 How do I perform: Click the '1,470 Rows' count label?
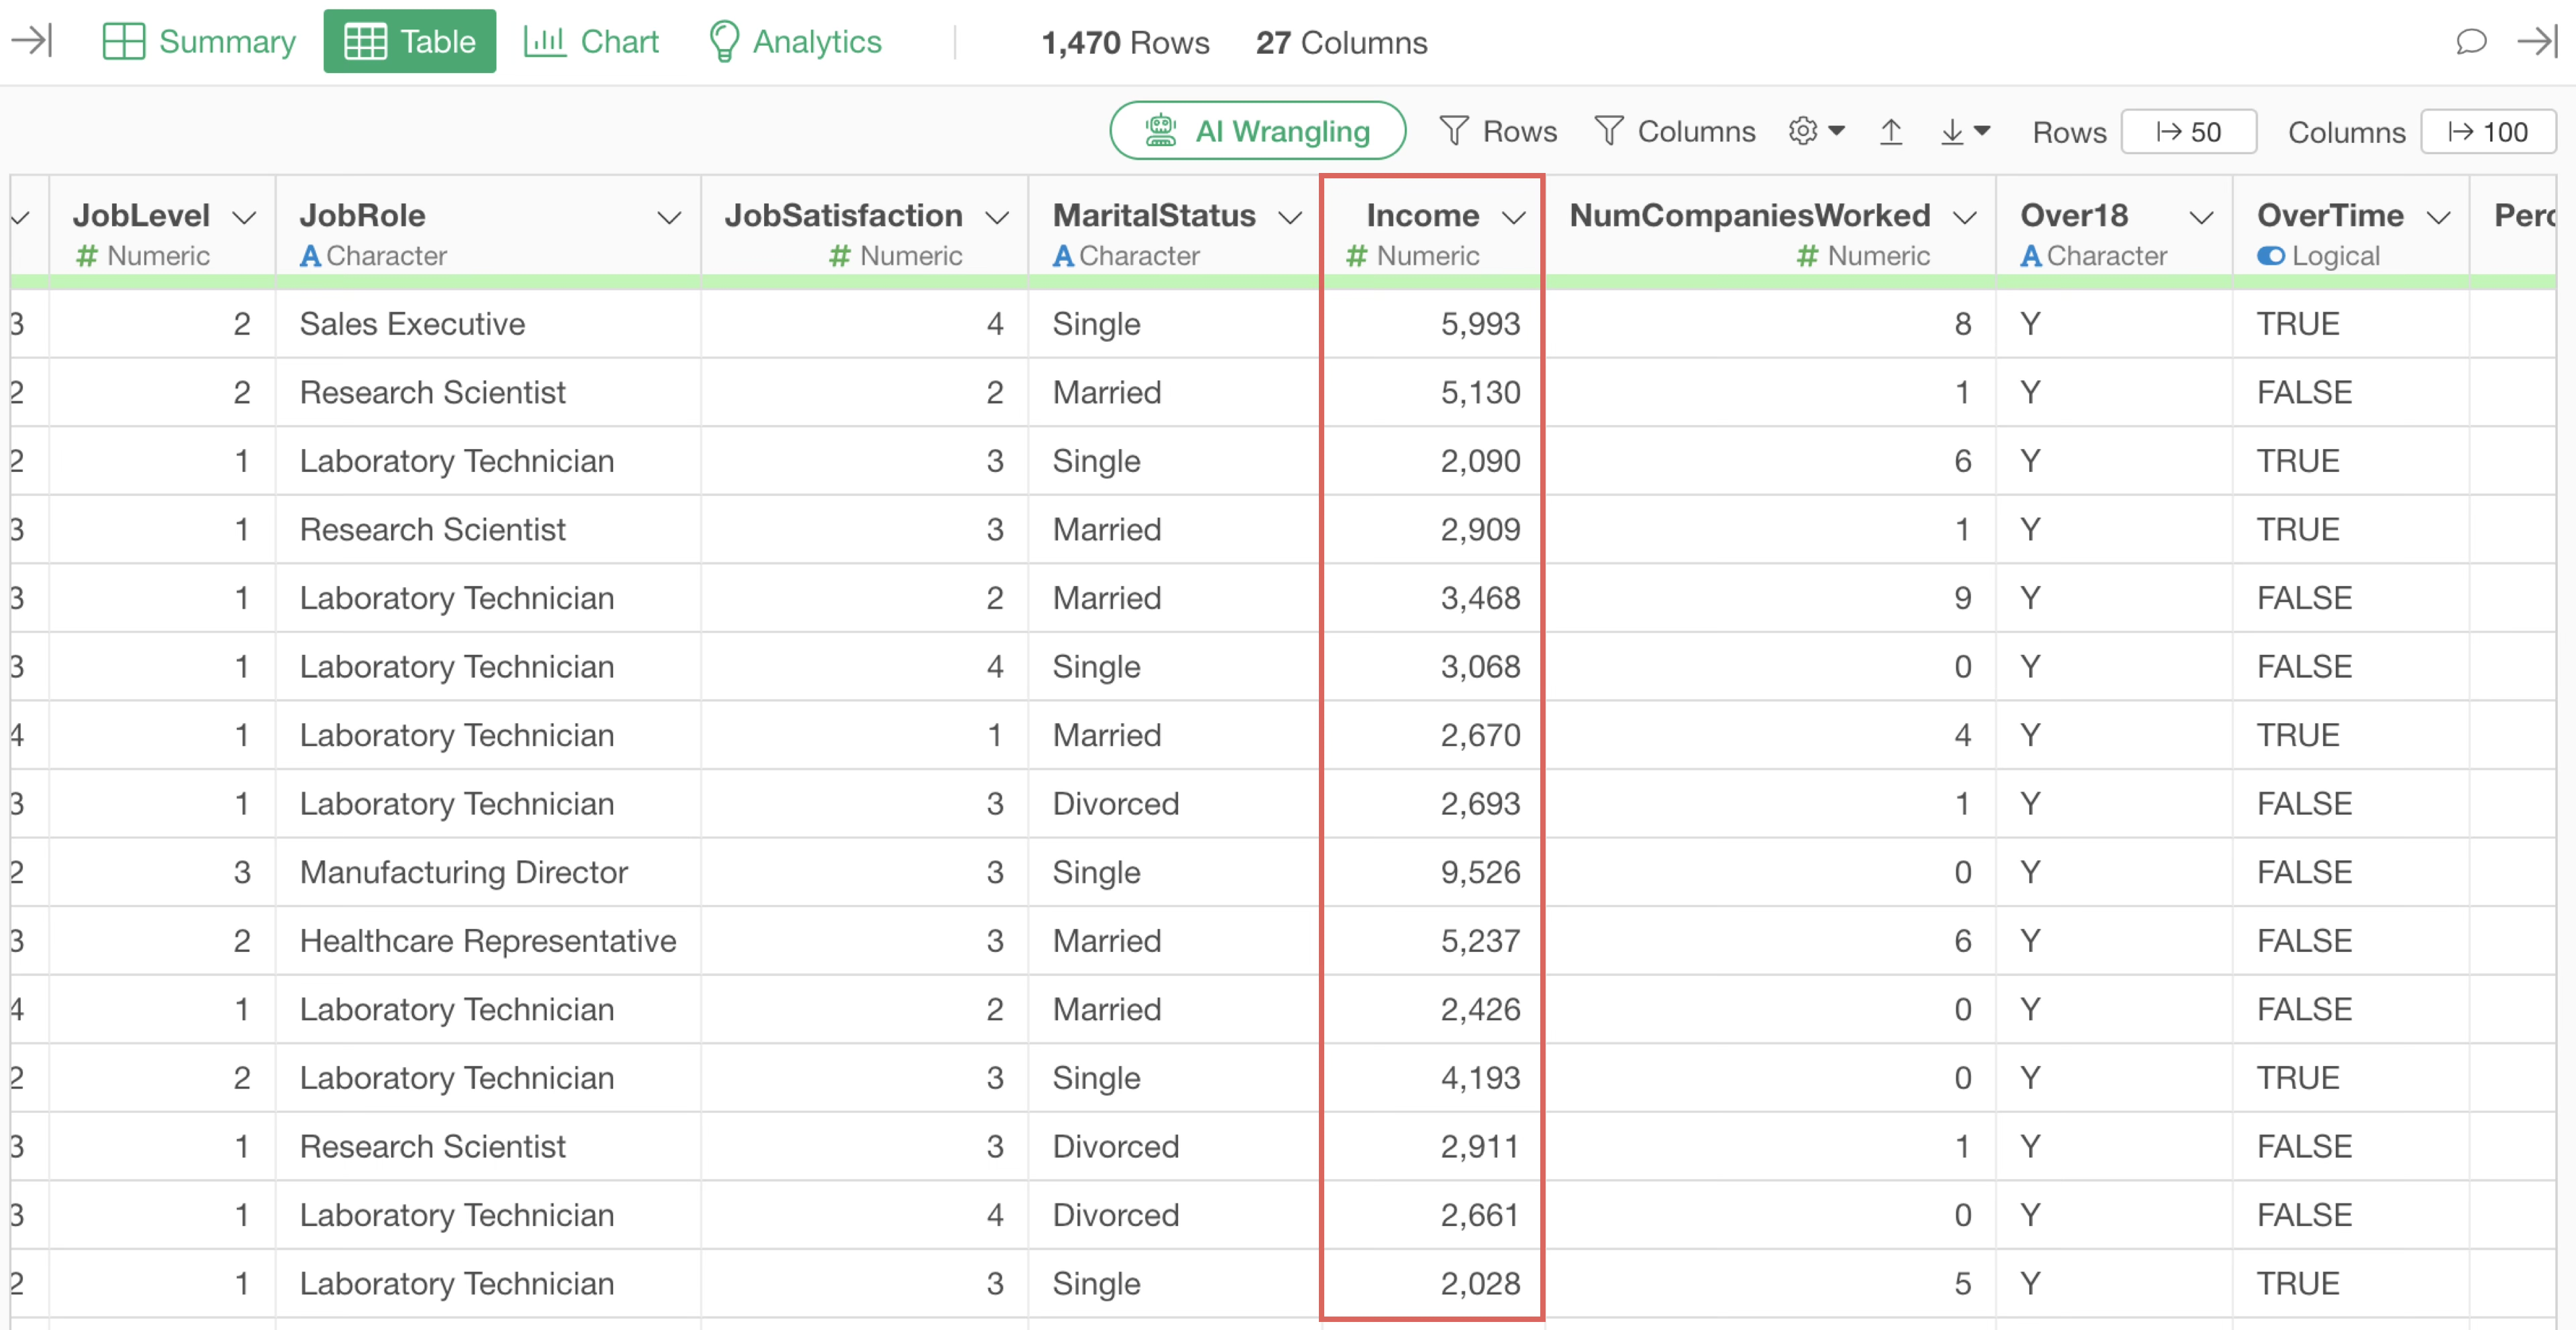[x=1125, y=43]
